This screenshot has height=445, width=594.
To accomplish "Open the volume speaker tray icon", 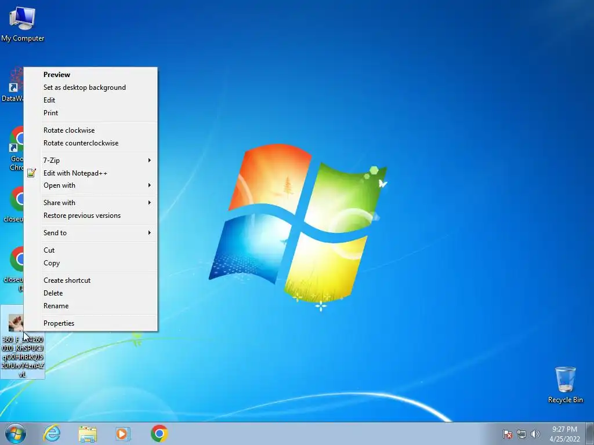I will tap(535, 434).
